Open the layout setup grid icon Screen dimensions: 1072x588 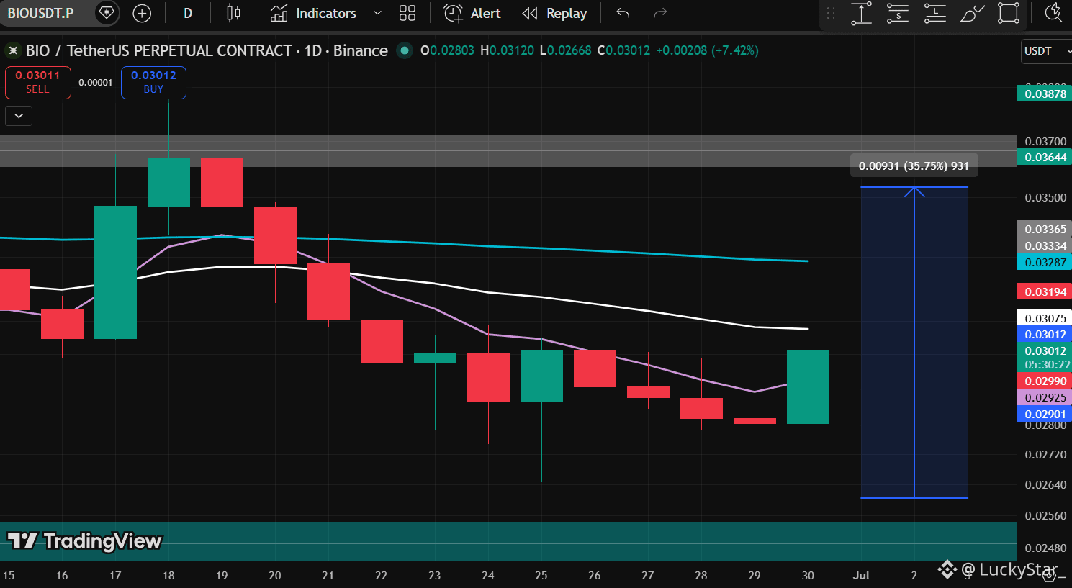pos(407,13)
